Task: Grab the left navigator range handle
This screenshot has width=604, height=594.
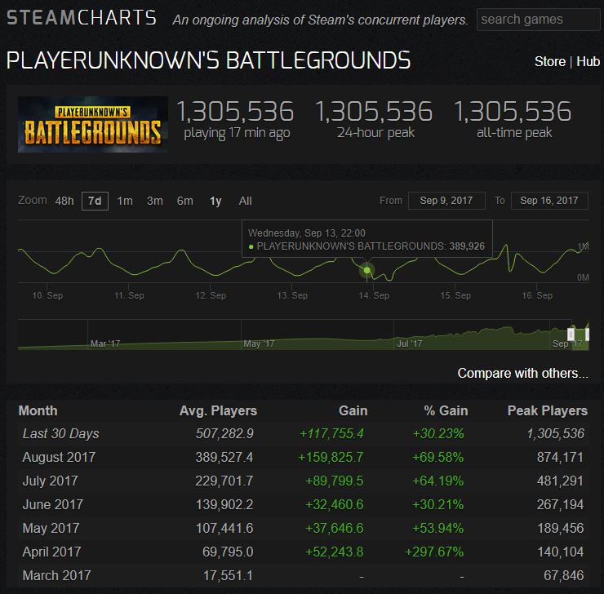Action: (571, 335)
